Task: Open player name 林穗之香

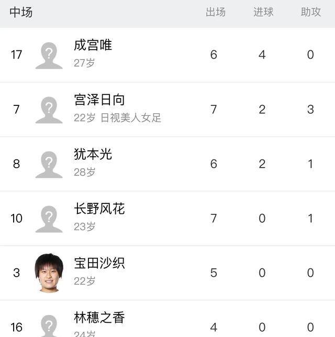Action: 99,318
